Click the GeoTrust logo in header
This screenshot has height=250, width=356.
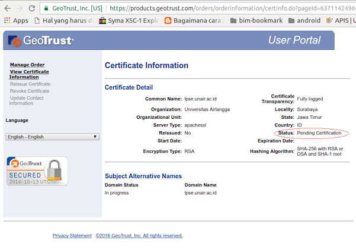[x=40, y=41]
